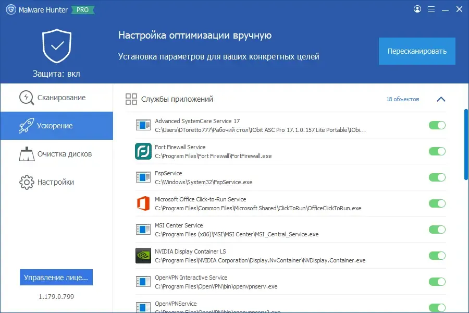Click the Пересканировать button
This screenshot has width=469, height=313.
pyautogui.click(x=417, y=51)
